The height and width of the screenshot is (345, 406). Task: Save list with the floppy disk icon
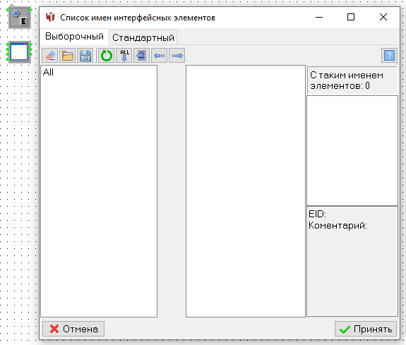pyautogui.click(x=85, y=56)
